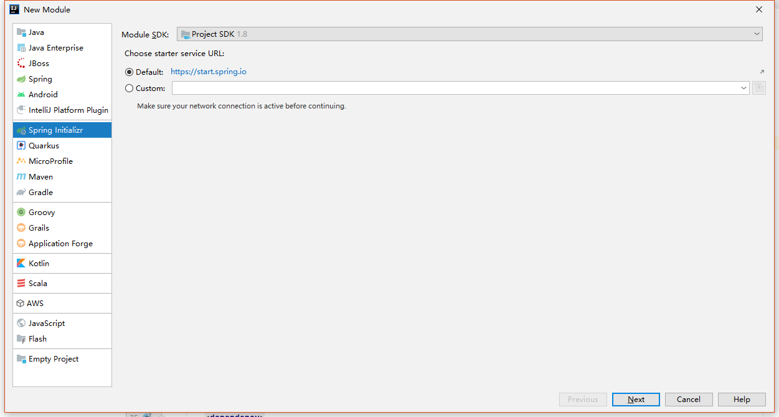This screenshot has height=417, width=779.
Task: Select the Java Enterprise module type
Action: point(55,48)
